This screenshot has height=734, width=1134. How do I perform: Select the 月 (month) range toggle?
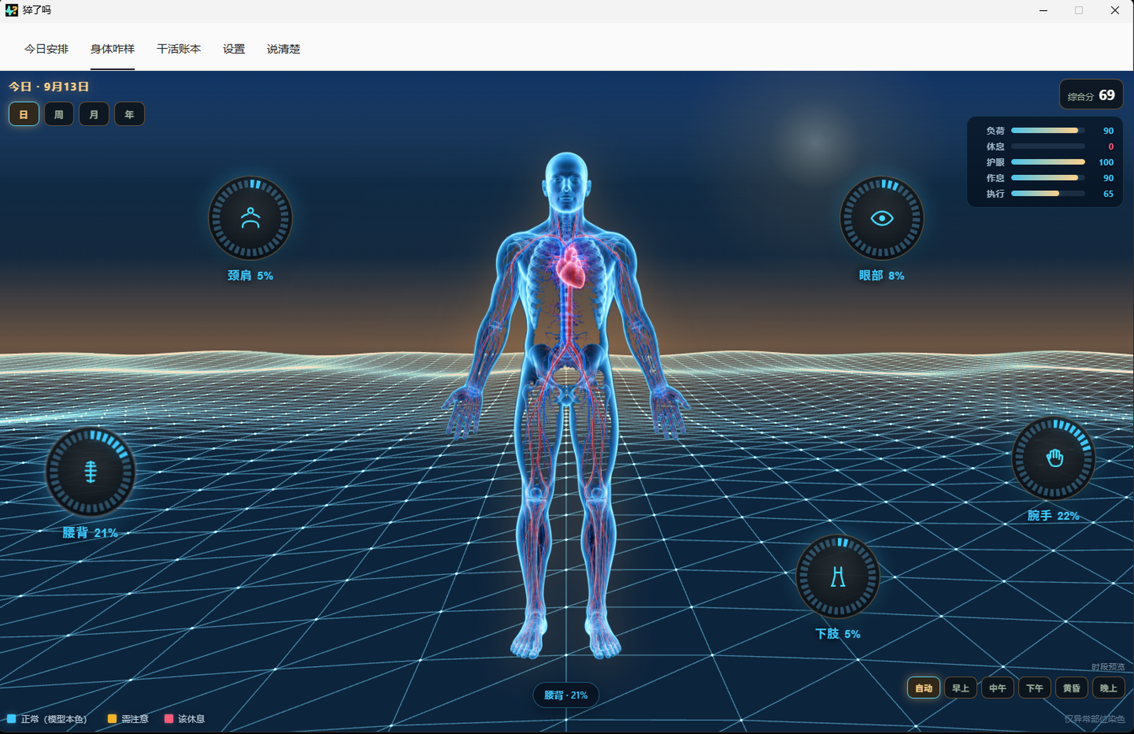(x=94, y=114)
